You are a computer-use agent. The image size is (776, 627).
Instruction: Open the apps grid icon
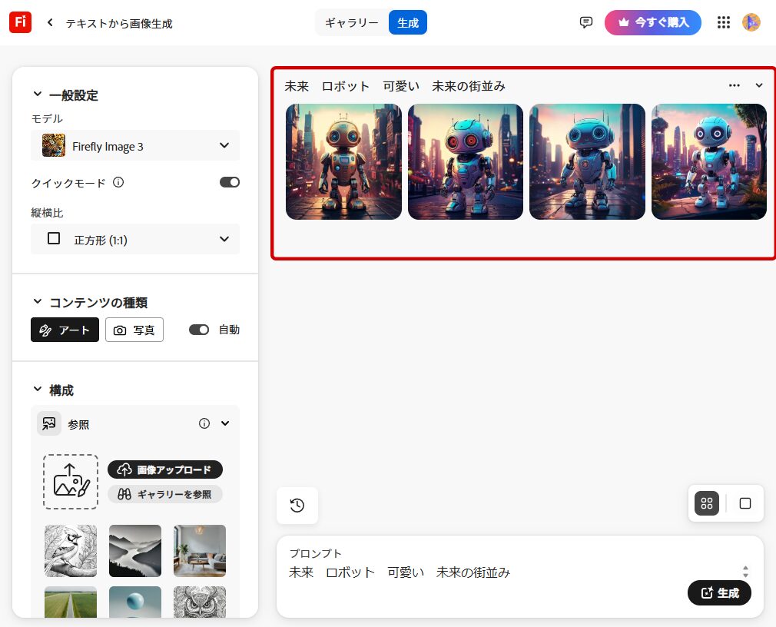click(723, 22)
